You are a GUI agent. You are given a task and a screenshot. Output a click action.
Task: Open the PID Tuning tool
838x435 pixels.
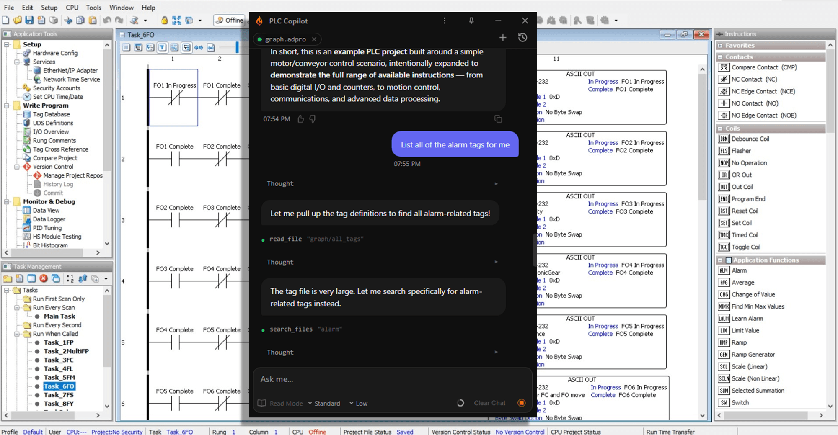[x=47, y=228]
